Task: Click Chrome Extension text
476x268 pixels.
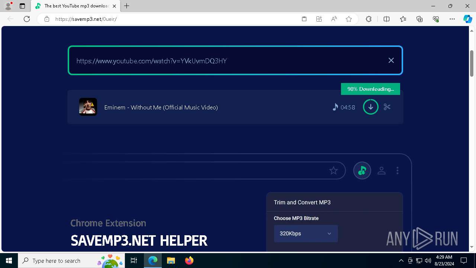Action: pyautogui.click(x=108, y=223)
